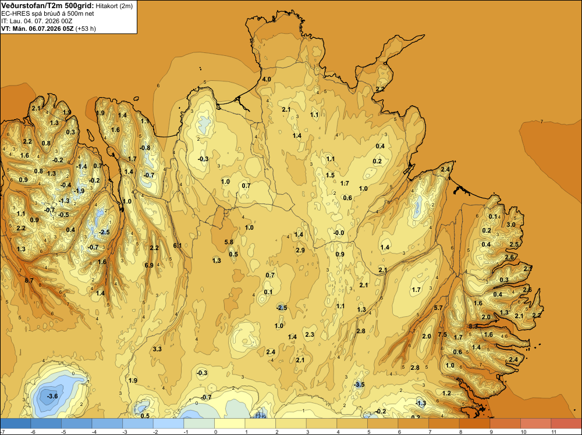Pick the legend swatch between 8 and 9

point(475,423)
